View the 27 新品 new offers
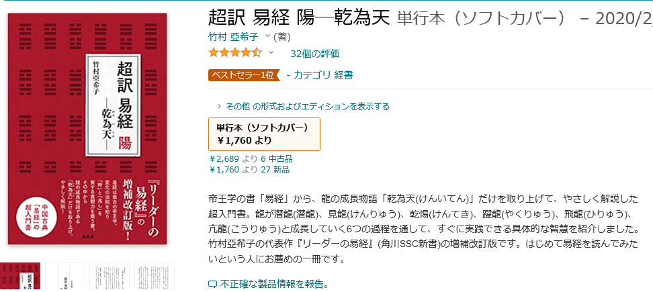The width and height of the screenshot is (653, 292). click(275, 169)
